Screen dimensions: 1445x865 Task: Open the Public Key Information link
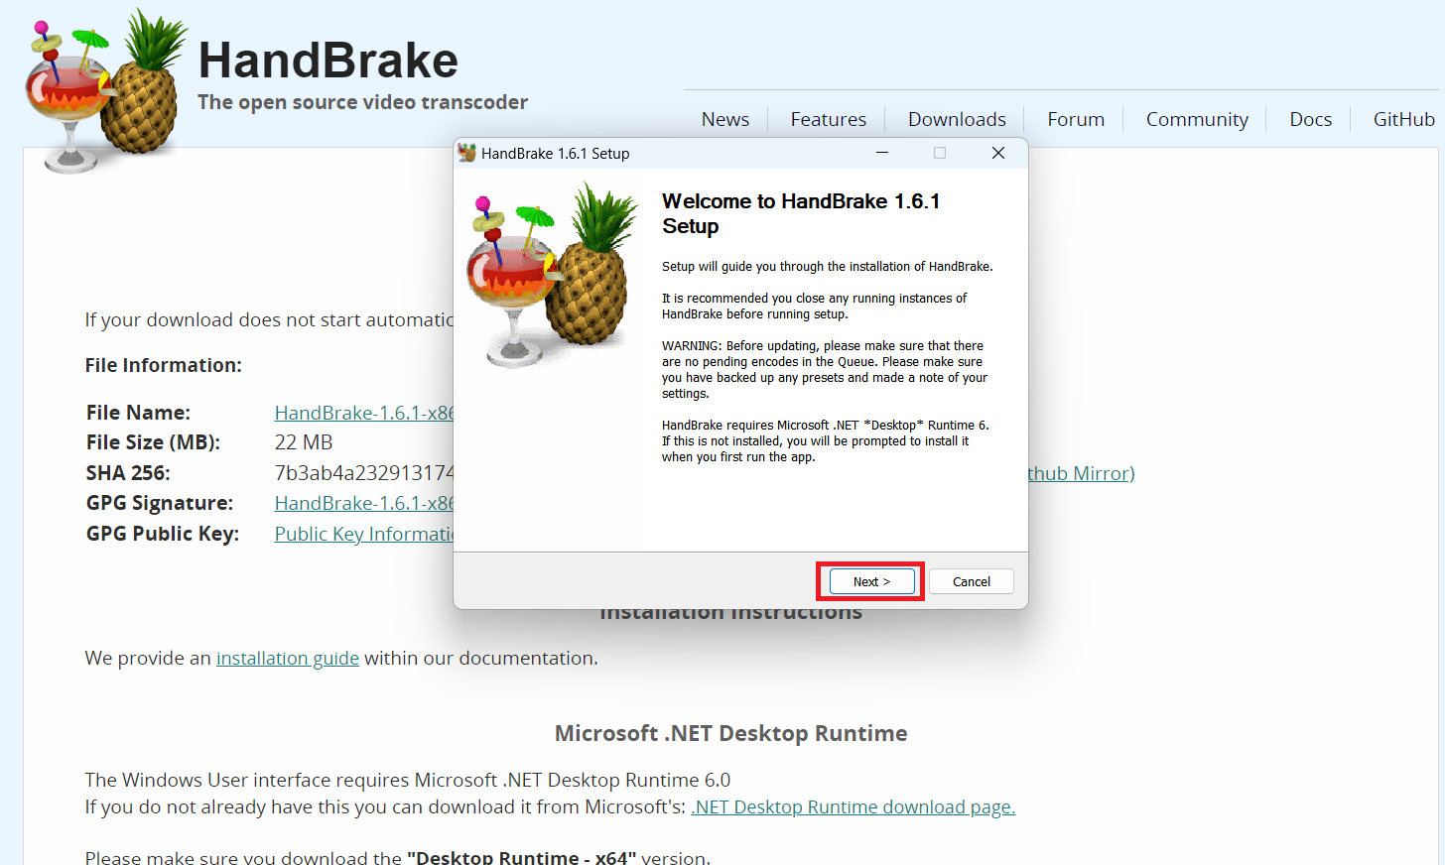364,534
